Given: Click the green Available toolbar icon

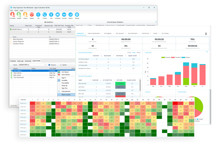Looking at the screenshot, I should pyautogui.click(x=19, y=14).
